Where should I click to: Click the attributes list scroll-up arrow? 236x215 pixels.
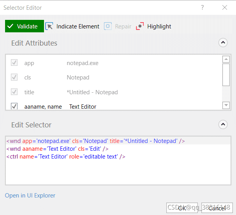226,59
